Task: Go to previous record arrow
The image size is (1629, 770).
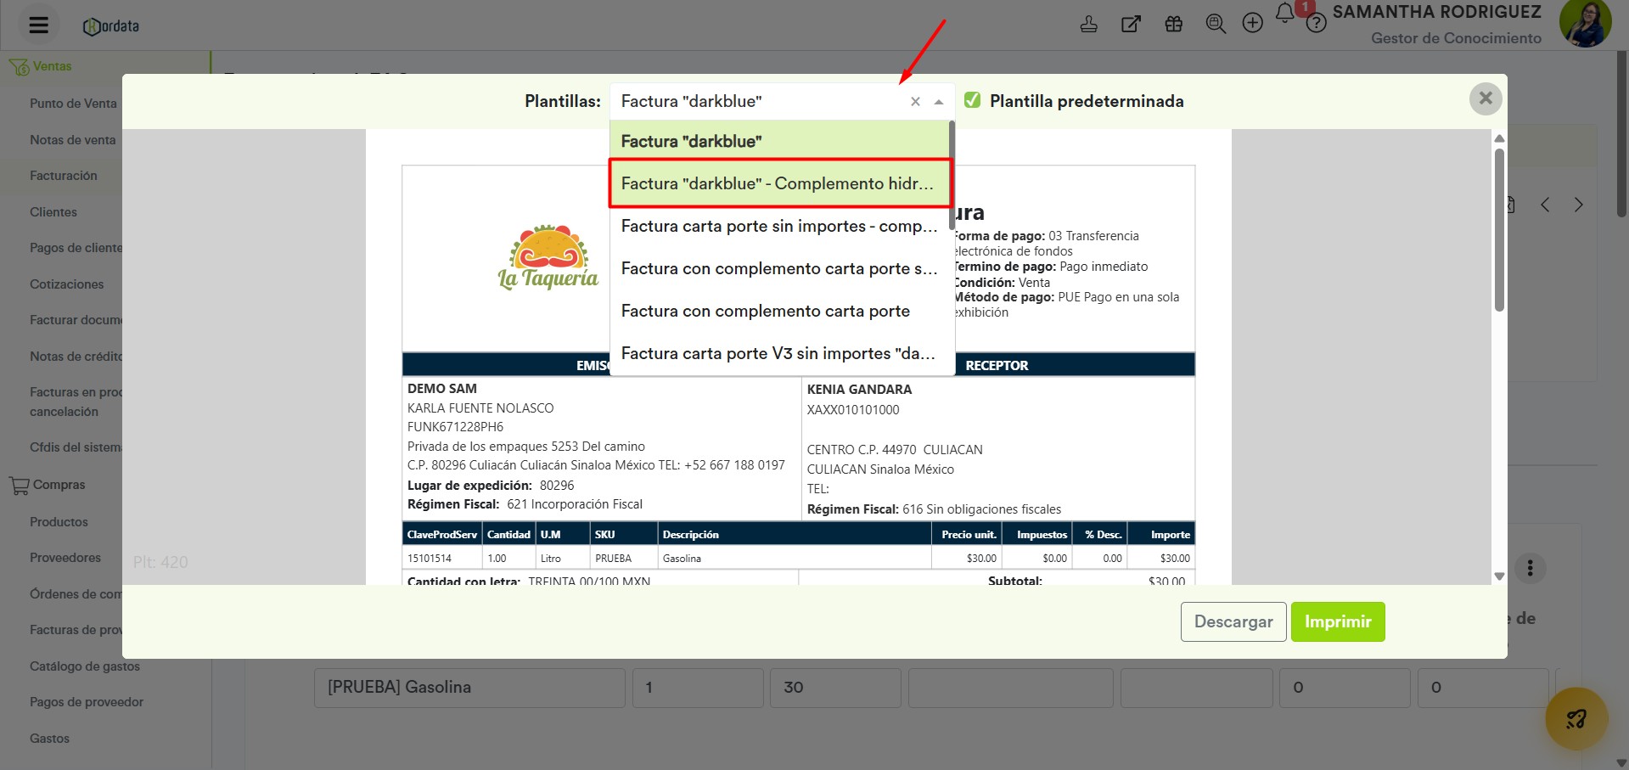Action: (x=1545, y=205)
